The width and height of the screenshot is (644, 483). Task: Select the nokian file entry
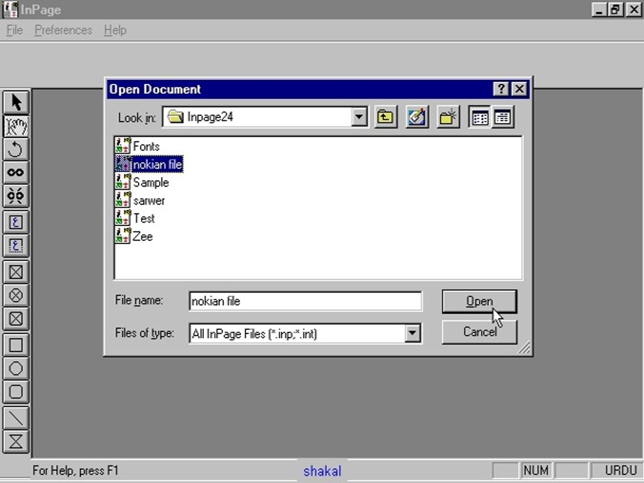click(x=149, y=164)
